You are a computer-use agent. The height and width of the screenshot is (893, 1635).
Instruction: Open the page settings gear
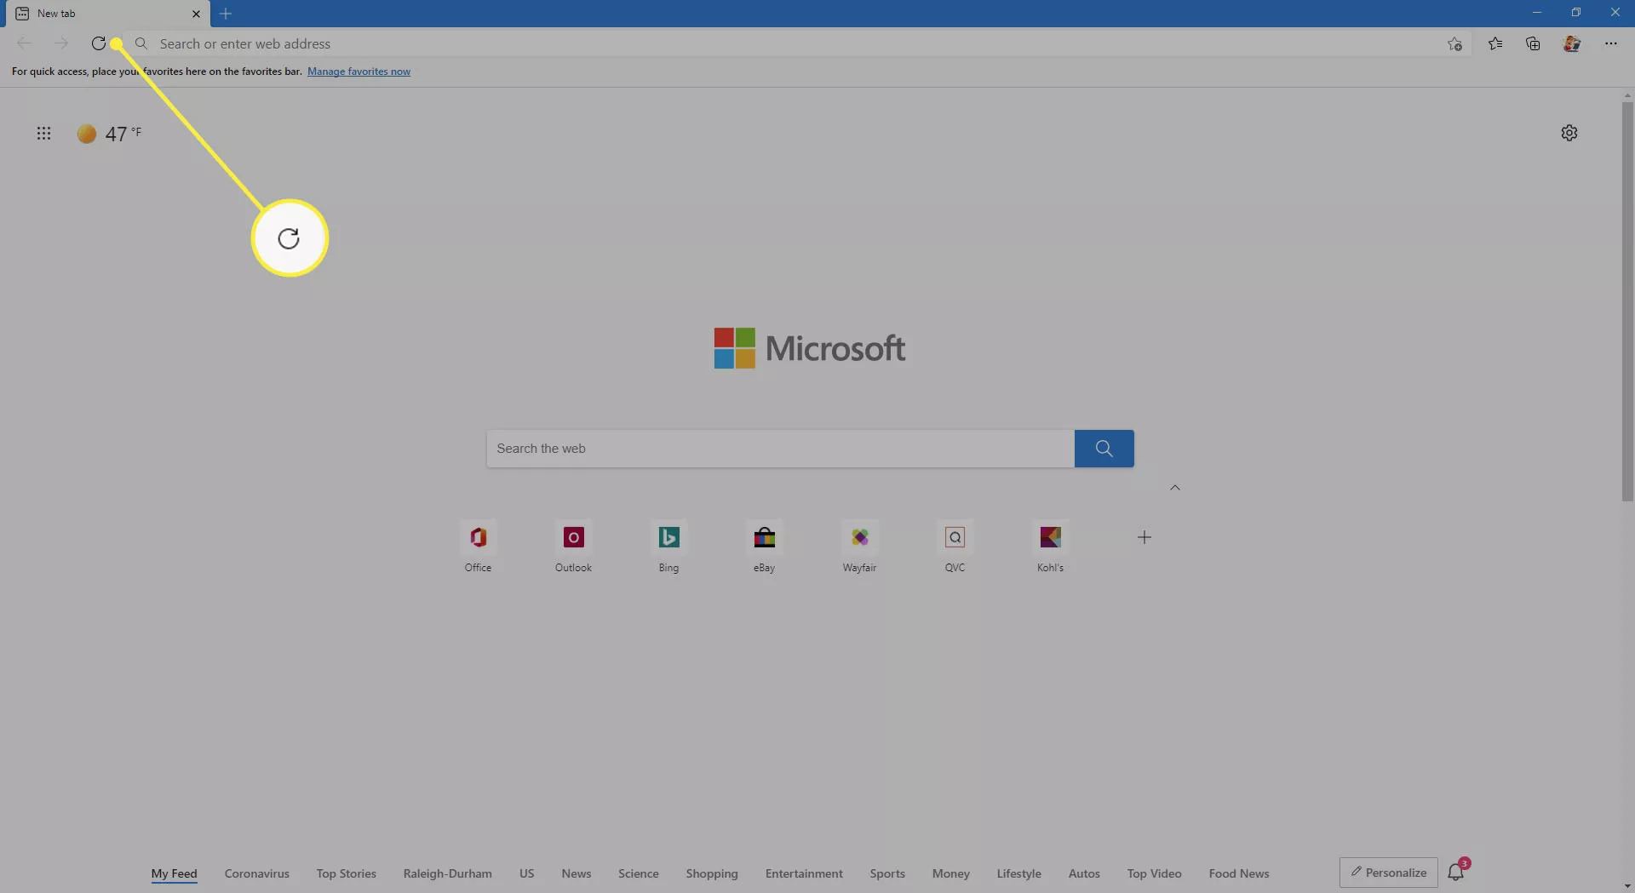point(1569,133)
